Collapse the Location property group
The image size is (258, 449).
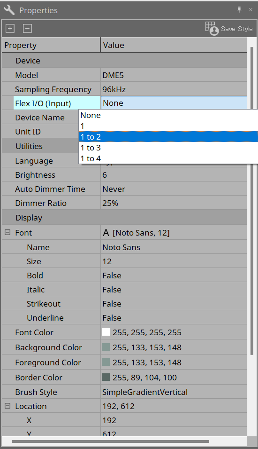point(8,406)
